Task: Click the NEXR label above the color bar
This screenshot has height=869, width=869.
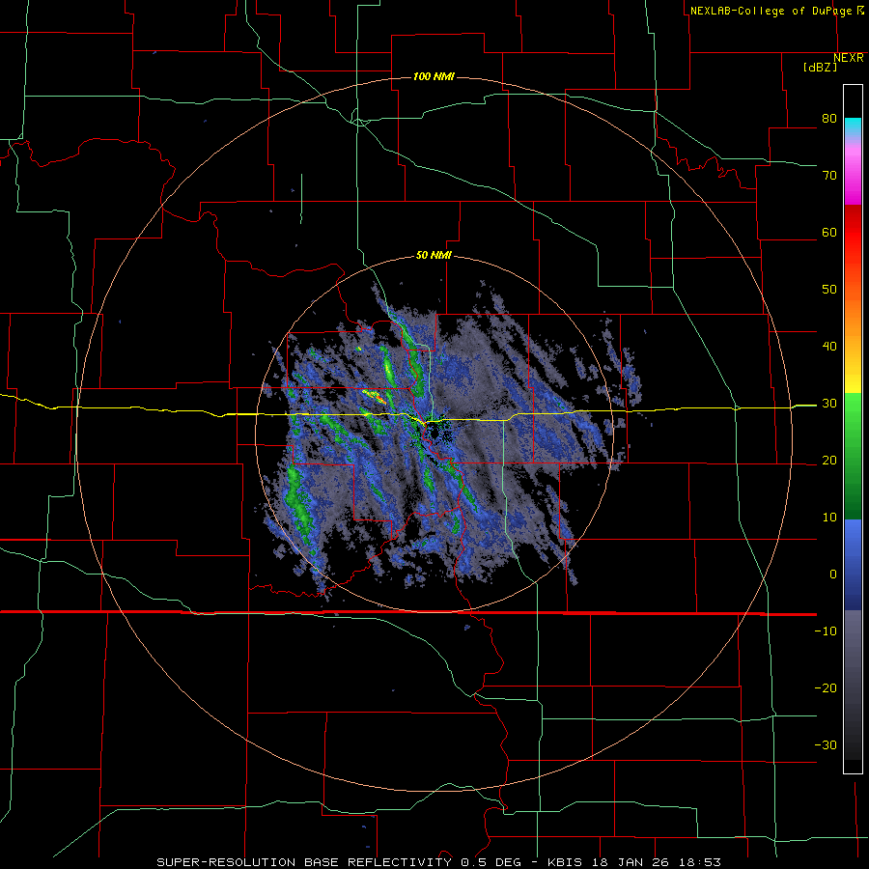Action: tap(849, 58)
